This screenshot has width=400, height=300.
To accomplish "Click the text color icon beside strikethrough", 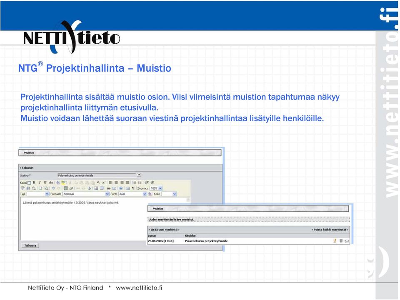I will [x=58, y=182].
